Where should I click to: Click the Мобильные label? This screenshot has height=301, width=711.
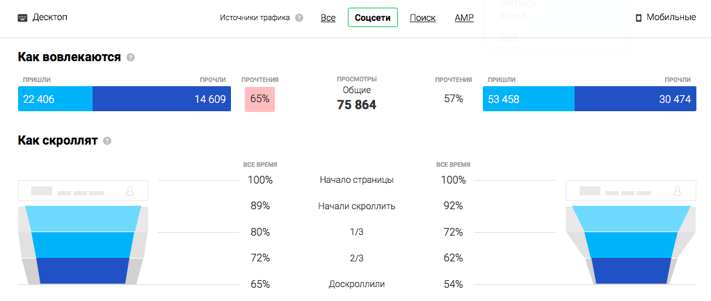pos(671,17)
